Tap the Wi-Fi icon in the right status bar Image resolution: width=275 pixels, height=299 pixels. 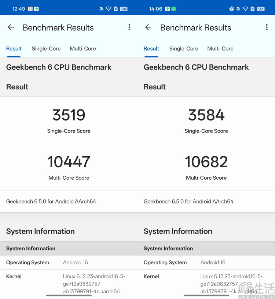245,9
